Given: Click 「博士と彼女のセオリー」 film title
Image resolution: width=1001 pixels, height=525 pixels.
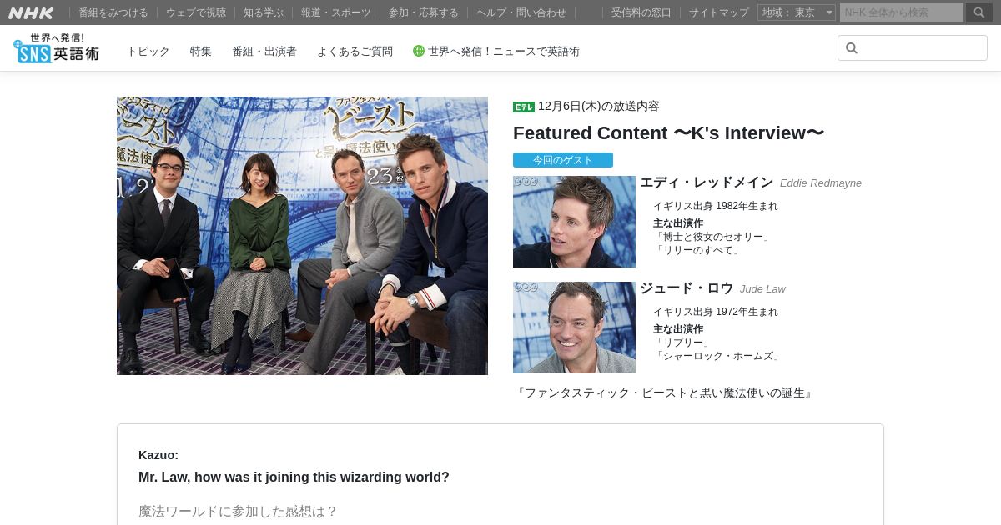Looking at the screenshot, I should [x=712, y=237].
